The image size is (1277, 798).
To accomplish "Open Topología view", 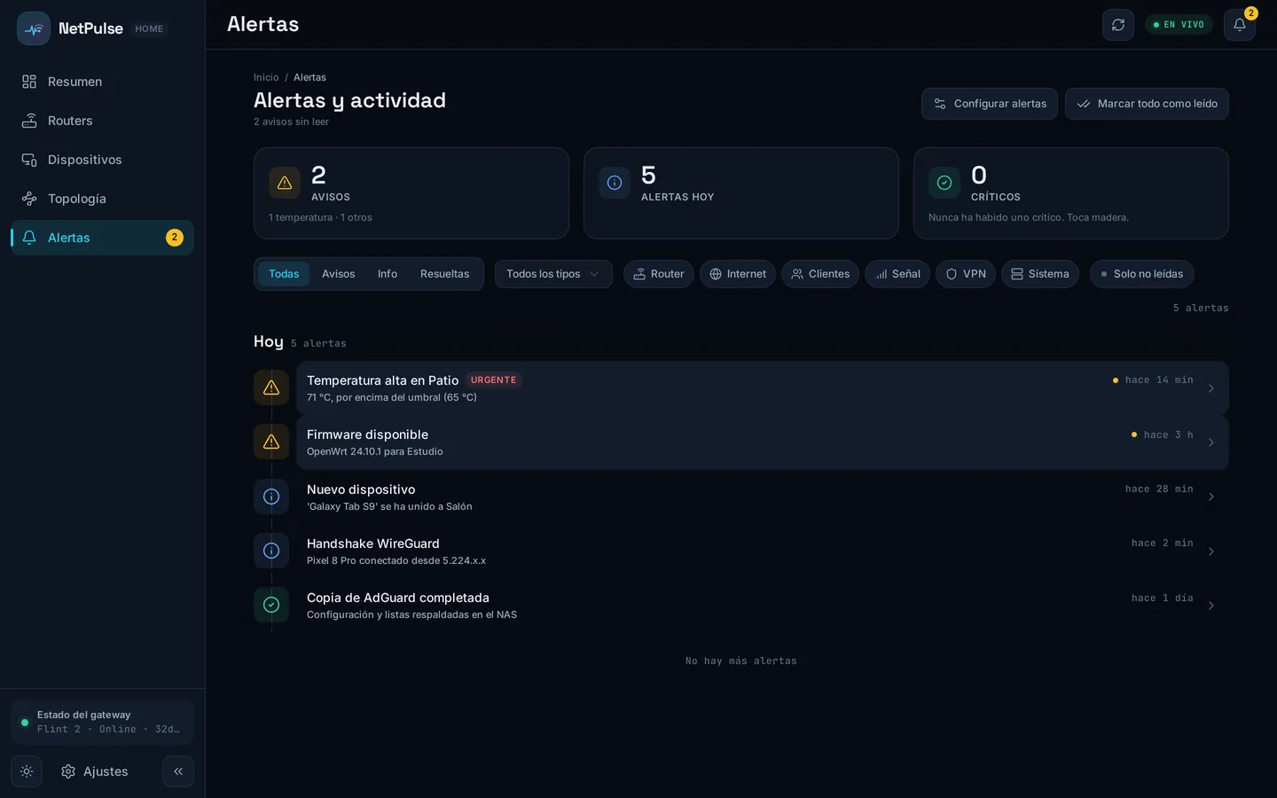I will click(x=102, y=199).
